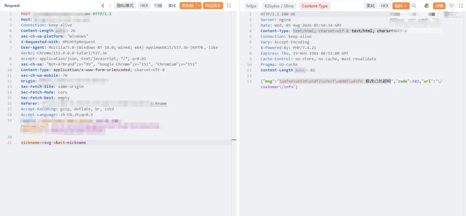Screen dimensions: 466x216
Task: Expand the Request panel to fullscreen
Action: click(229, 6)
